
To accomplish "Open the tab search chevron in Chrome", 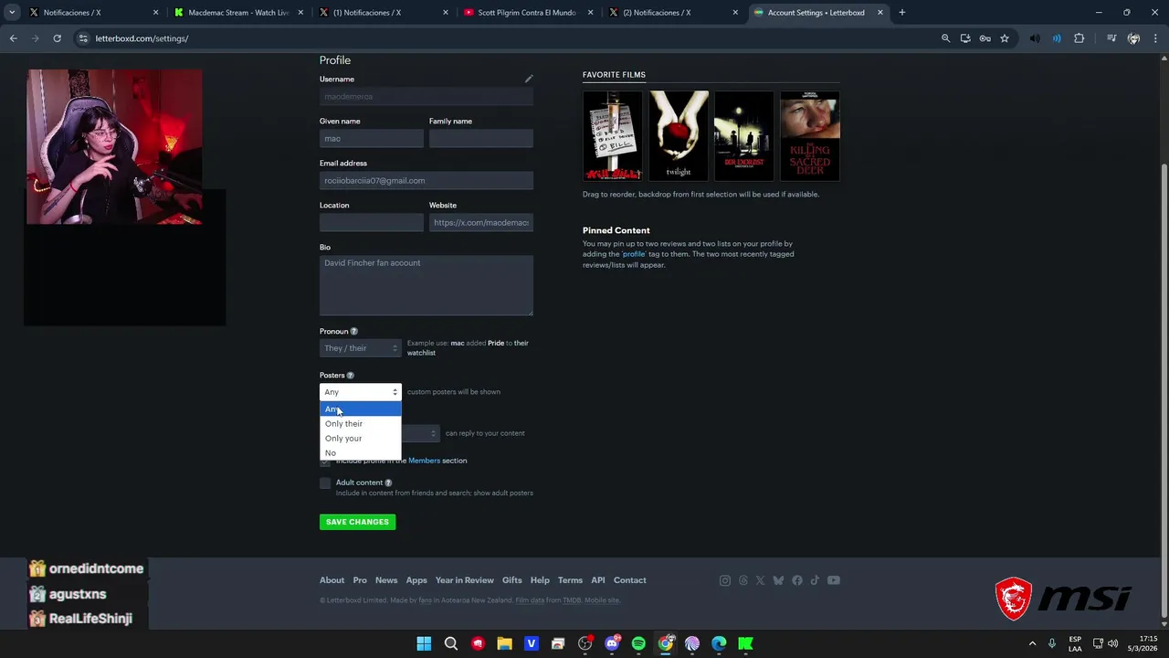I will click(12, 13).
